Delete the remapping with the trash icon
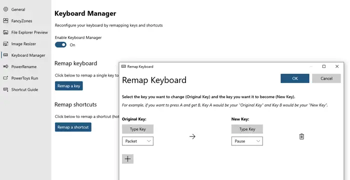This screenshot has height=180, width=350. point(301,136)
